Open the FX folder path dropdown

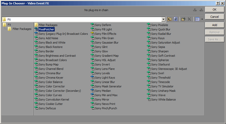[164, 19]
